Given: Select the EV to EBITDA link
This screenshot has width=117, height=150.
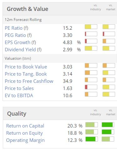Looking at the screenshot, I should click(x=19, y=96).
